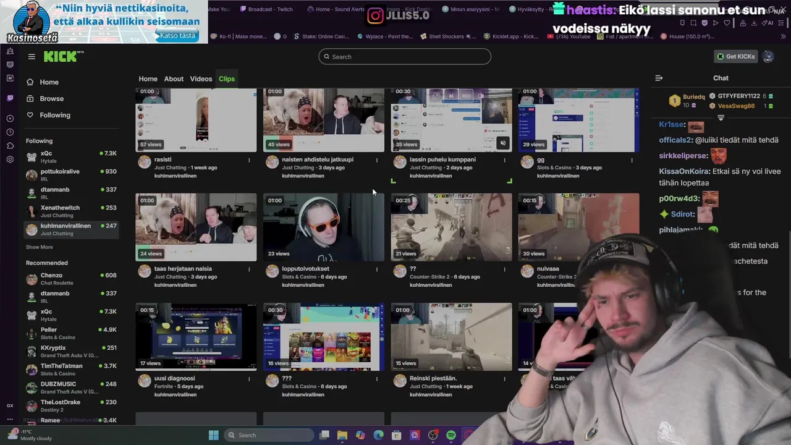
Task: Open the Ko-fi bookmark
Action: tap(239, 36)
